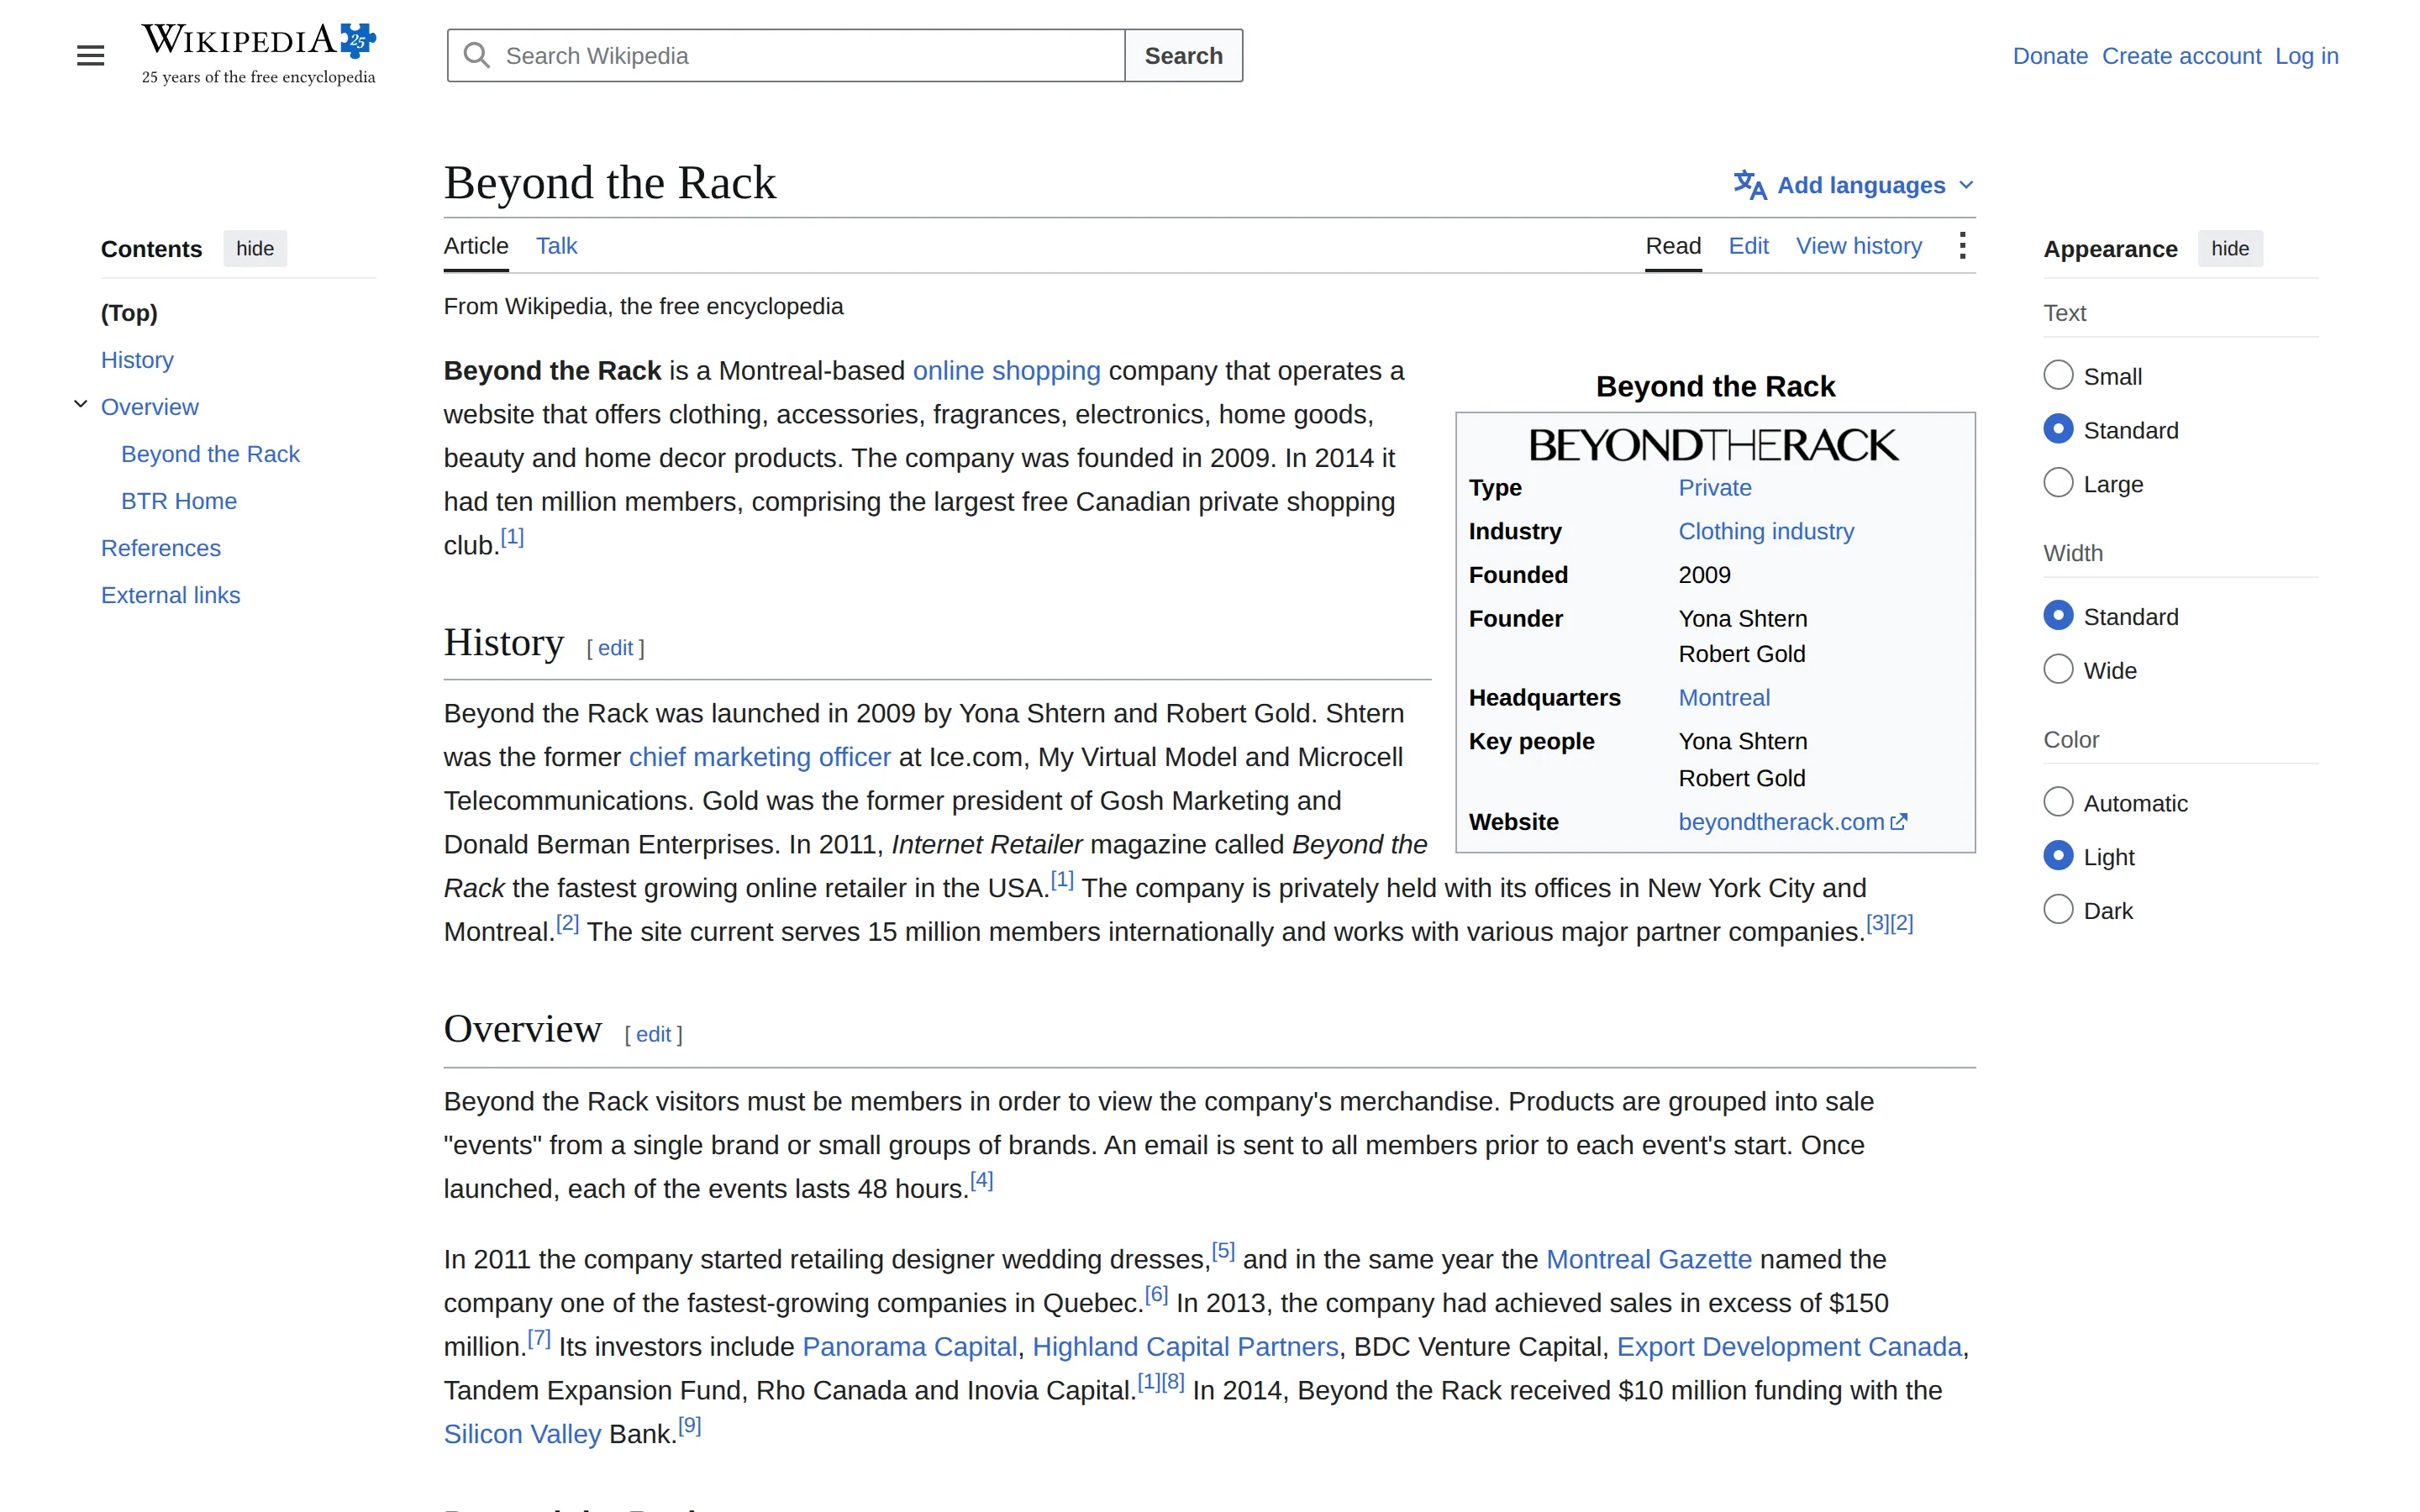Jump to History in Contents

(137, 360)
